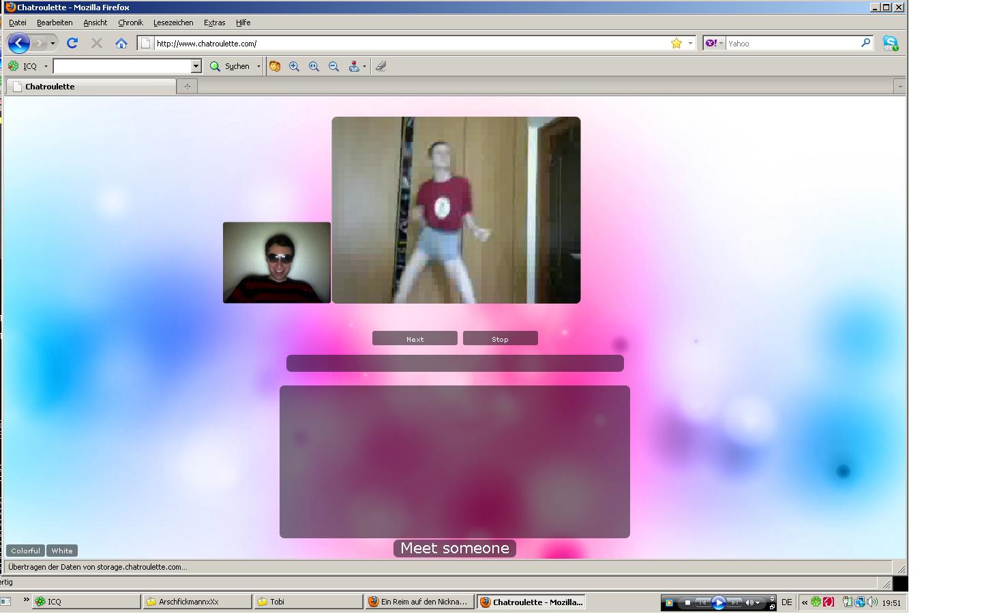Click the Suchen search button

point(230,66)
